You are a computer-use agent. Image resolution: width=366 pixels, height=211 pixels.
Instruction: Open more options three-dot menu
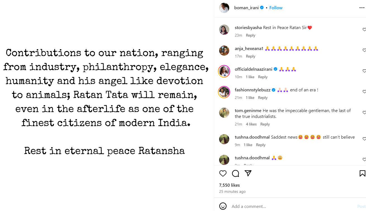(362, 8)
